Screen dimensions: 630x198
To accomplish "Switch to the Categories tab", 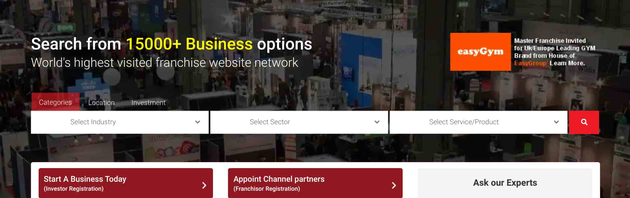I will 55,102.
